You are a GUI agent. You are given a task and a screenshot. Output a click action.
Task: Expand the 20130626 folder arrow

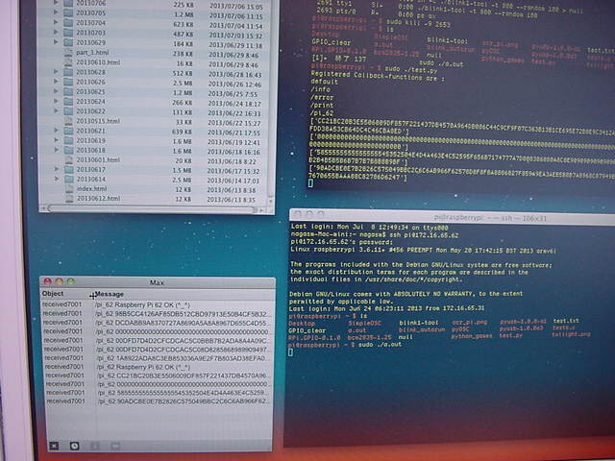pyautogui.click(x=56, y=82)
